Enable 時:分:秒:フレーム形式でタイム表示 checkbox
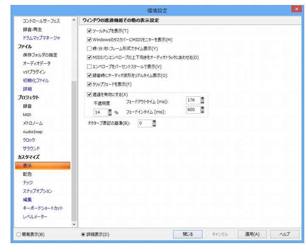 click(89, 49)
